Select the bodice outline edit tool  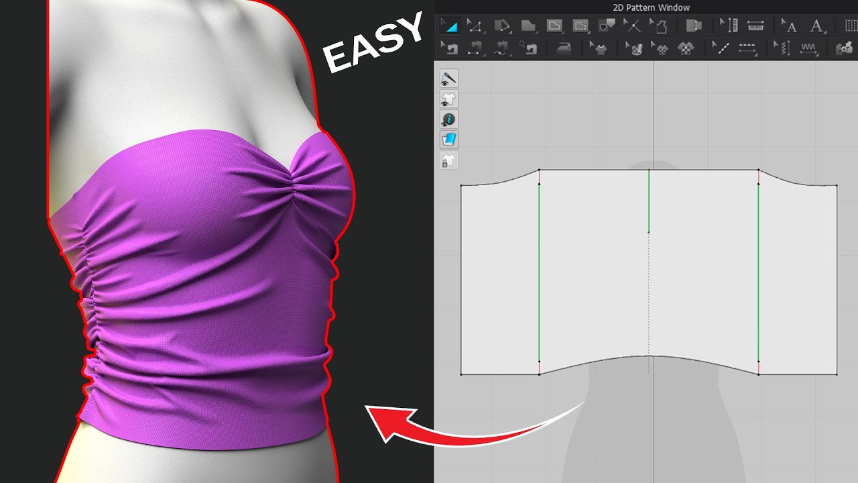(659, 26)
